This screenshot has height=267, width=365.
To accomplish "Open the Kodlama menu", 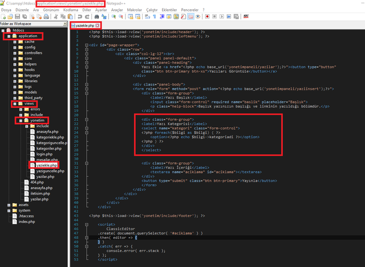I will [x=71, y=10].
